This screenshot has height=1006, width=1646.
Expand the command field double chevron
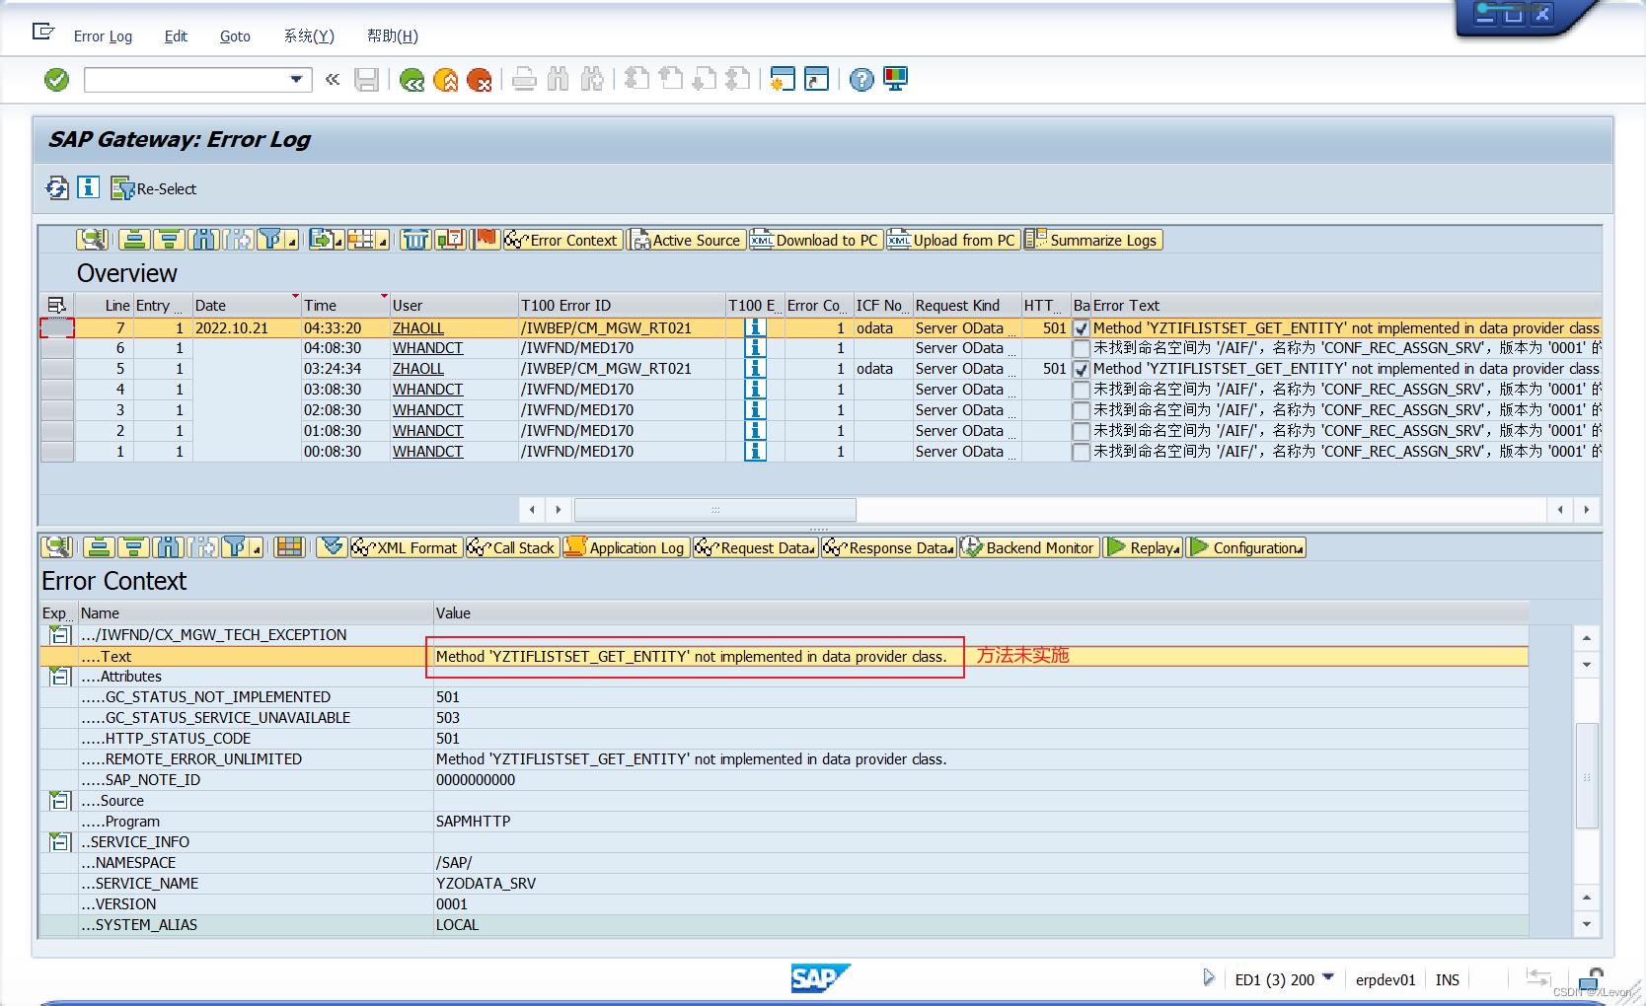pyautogui.click(x=333, y=80)
